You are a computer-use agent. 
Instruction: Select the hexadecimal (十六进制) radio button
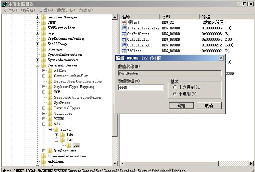tap(175, 87)
